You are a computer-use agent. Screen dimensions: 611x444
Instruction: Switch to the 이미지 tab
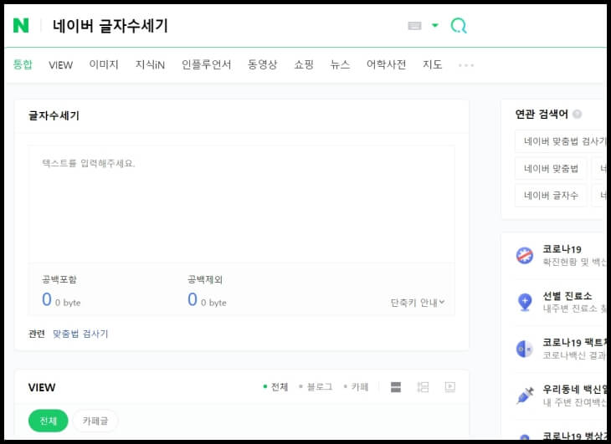[x=104, y=64]
